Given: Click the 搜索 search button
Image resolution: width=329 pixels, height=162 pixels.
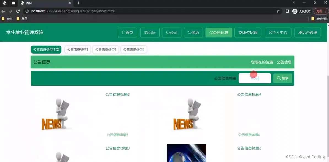Looking at the screenshot, I should pyautogui.click(x=282, y=78).
